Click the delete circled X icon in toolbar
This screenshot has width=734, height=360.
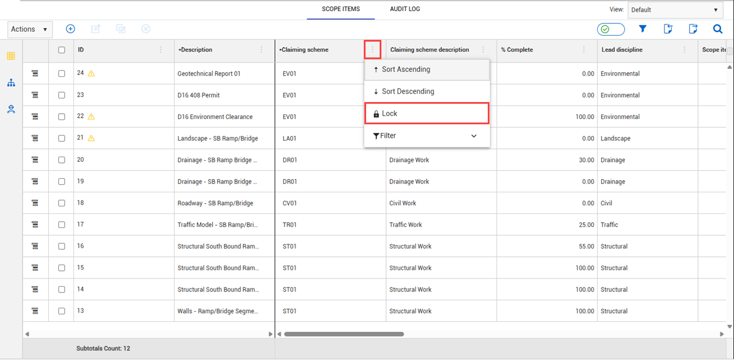[146, 29]
